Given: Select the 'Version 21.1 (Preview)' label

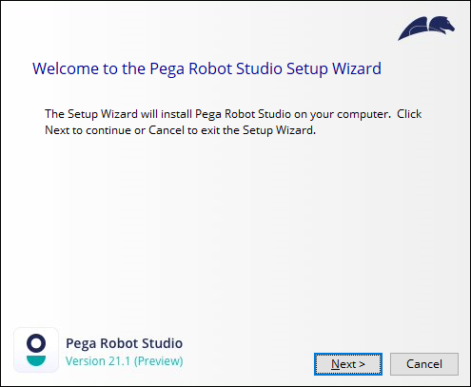Looking at the screenshot, I should coord(125,361).
